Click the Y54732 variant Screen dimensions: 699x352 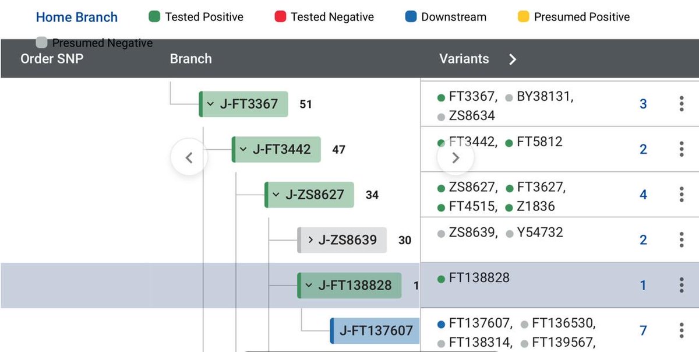point(540,233)
